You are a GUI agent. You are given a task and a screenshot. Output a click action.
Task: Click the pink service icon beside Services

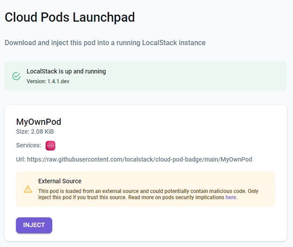(x=50, y=146)
